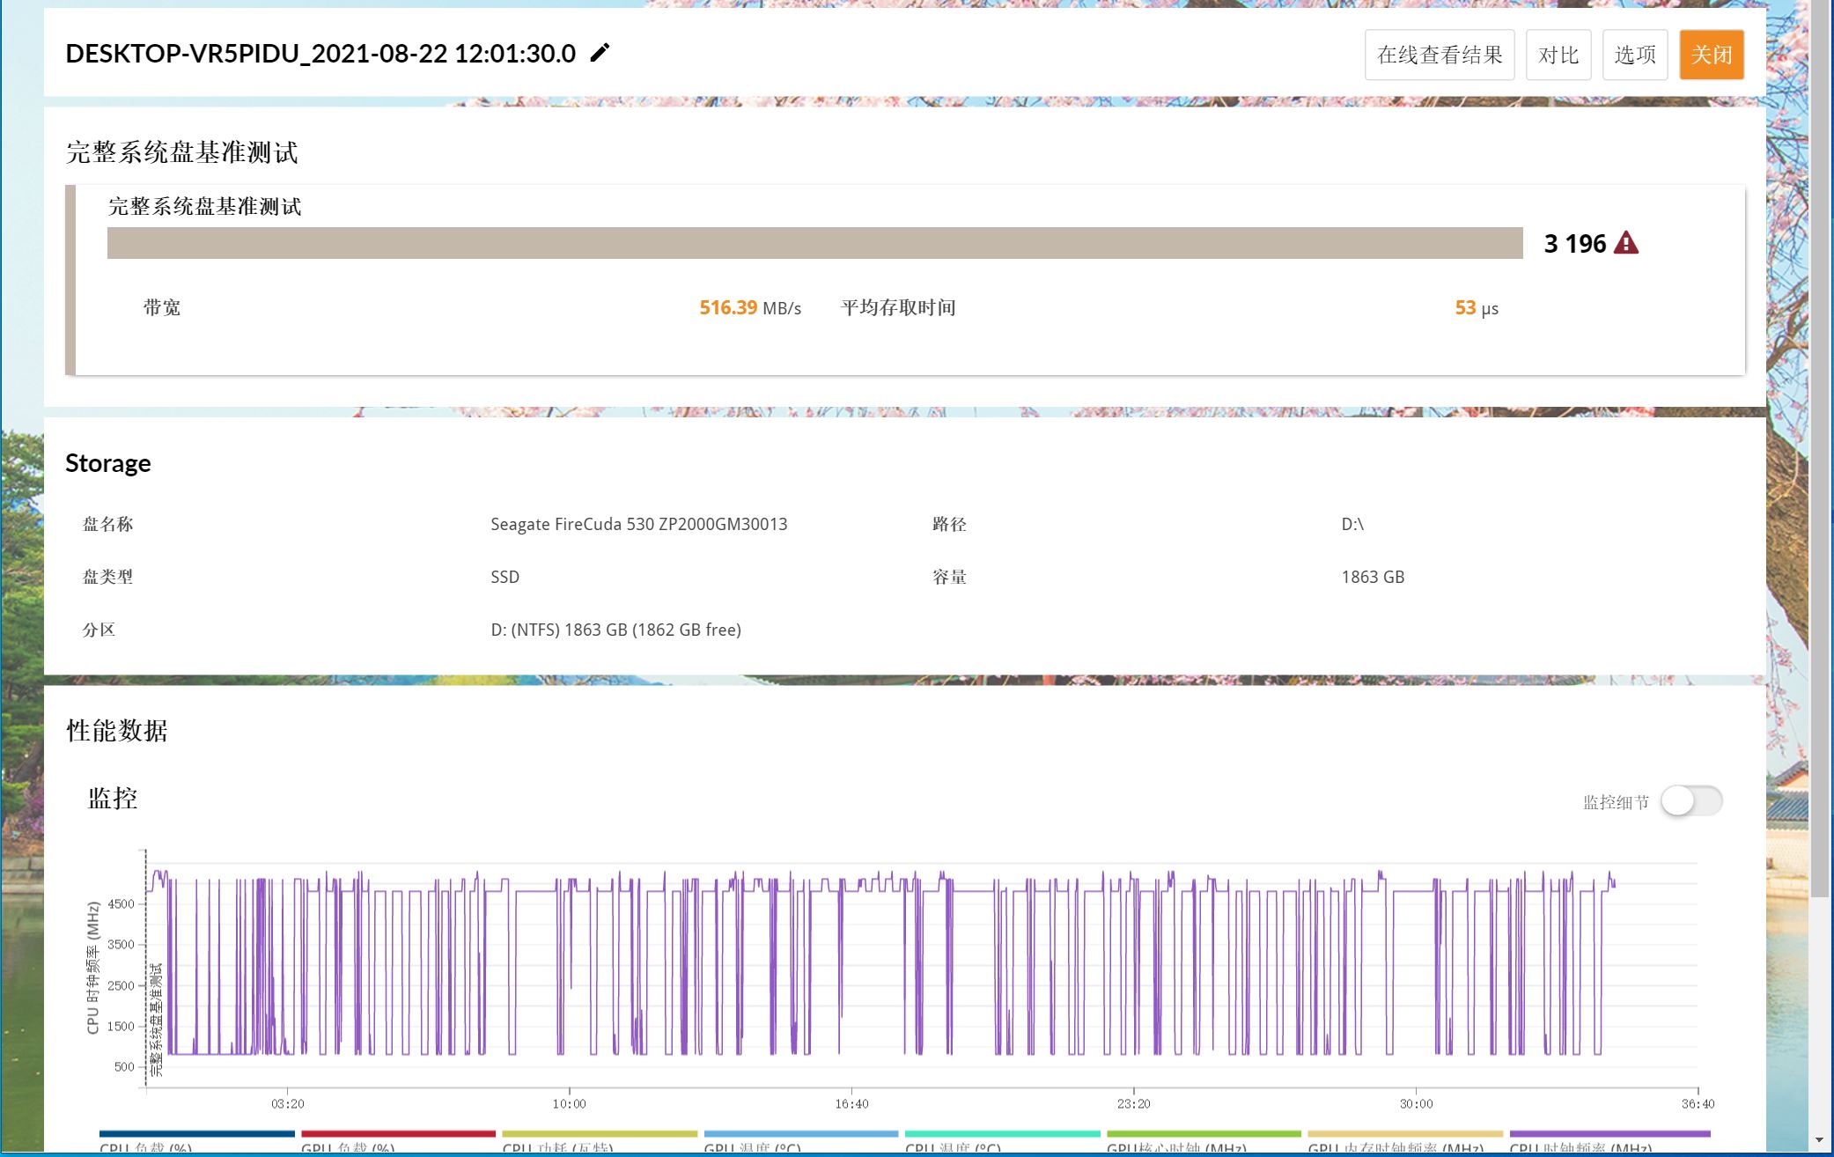Click the pencil icon to rename the result

(x=599, y=54)
